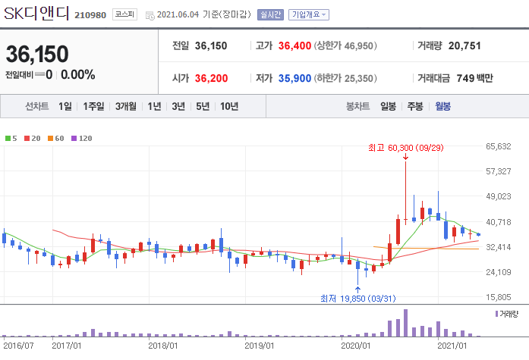The width and height of the screenshot is (529, 360).
Task: Click the 거래대금 749 백만 value
Action: [x=474, y=79]
